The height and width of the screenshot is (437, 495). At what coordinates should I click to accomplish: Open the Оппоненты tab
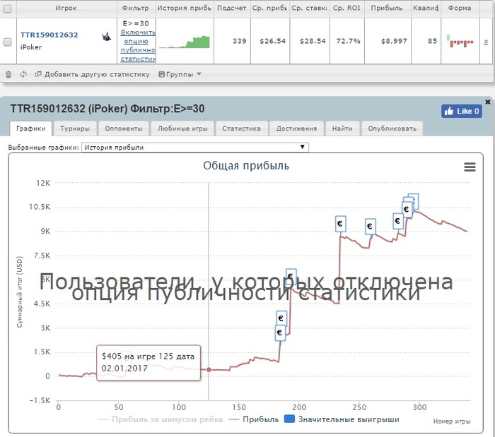pyautogui.click(x=124, y=128)
